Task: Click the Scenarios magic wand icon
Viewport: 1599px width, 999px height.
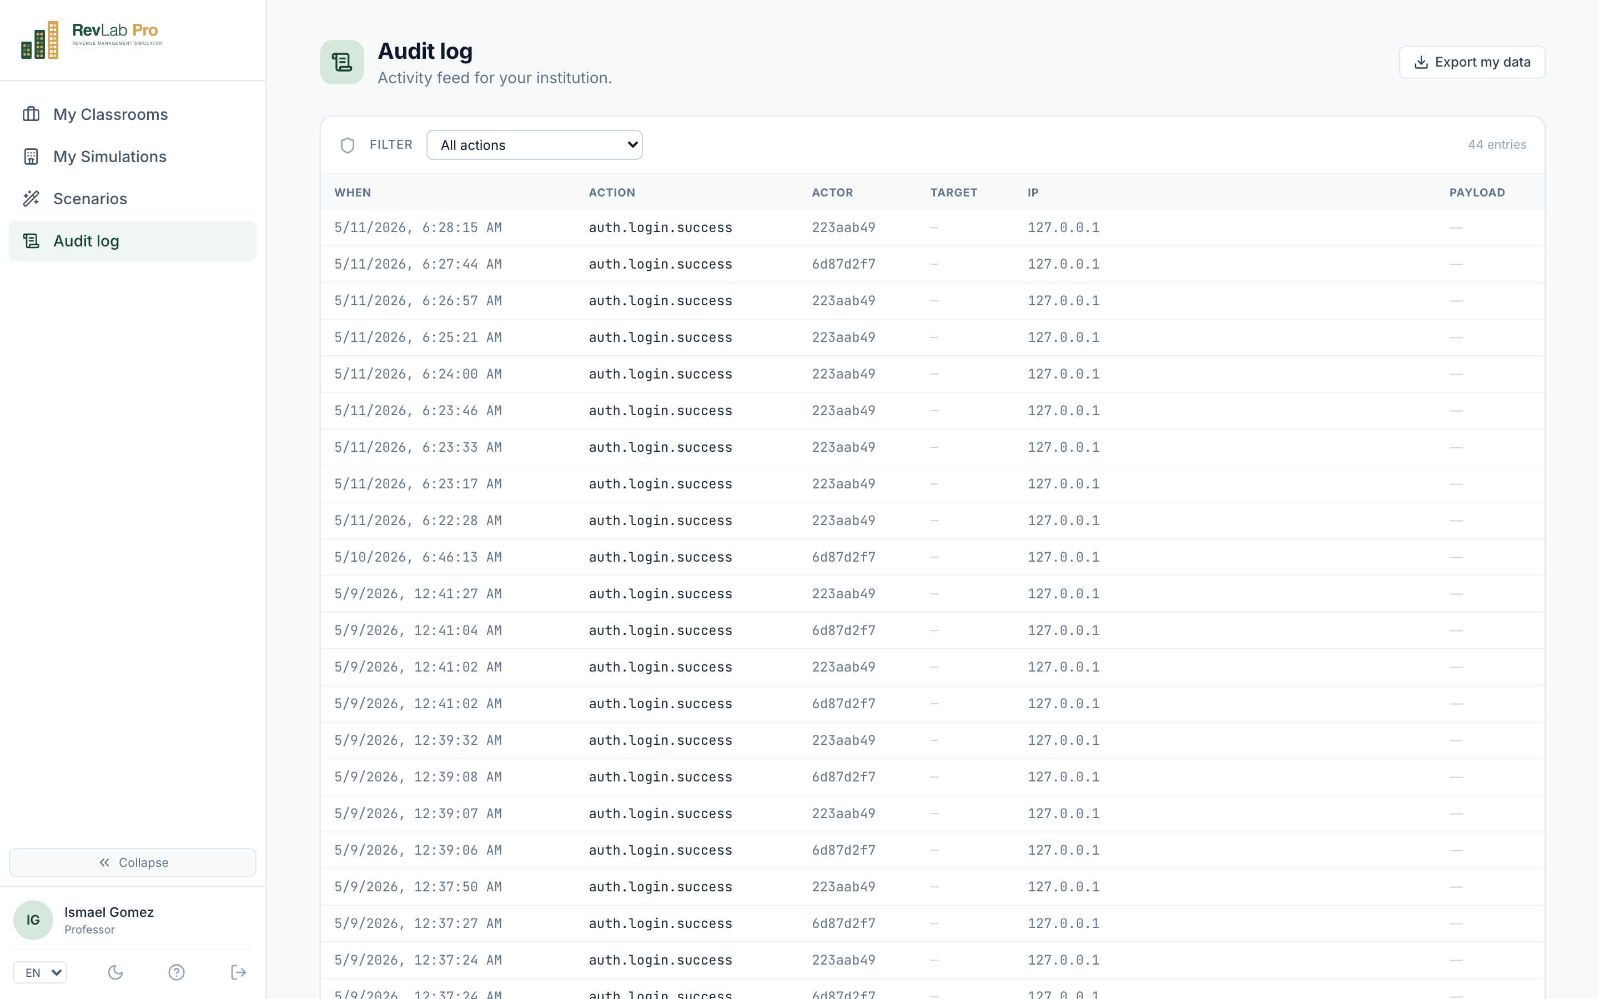Action: [31, 199]
